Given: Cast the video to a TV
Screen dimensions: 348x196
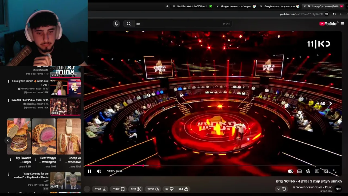Looking at the screenshot, I should click(x=326, y=171).
